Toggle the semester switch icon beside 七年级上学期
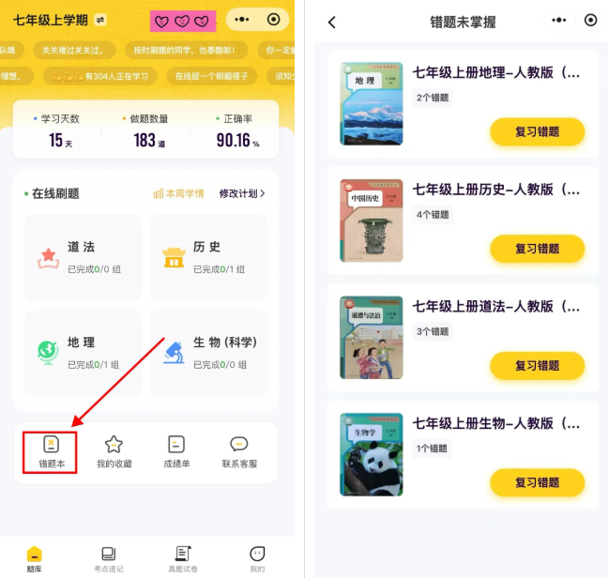This screenshot has width=608, height=578. 100,20
